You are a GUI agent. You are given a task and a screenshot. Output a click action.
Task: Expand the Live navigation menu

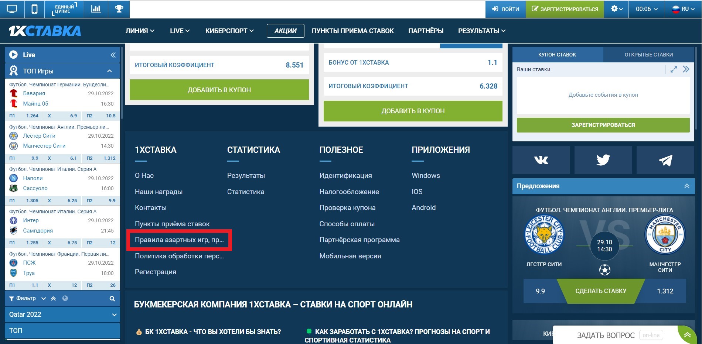(x=180, y=31)
